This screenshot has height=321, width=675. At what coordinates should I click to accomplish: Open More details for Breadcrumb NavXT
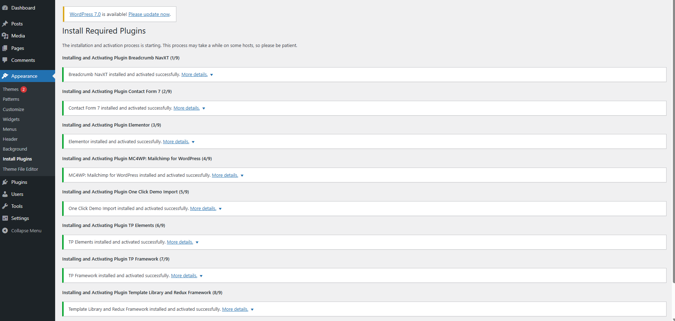coord(195,75)
